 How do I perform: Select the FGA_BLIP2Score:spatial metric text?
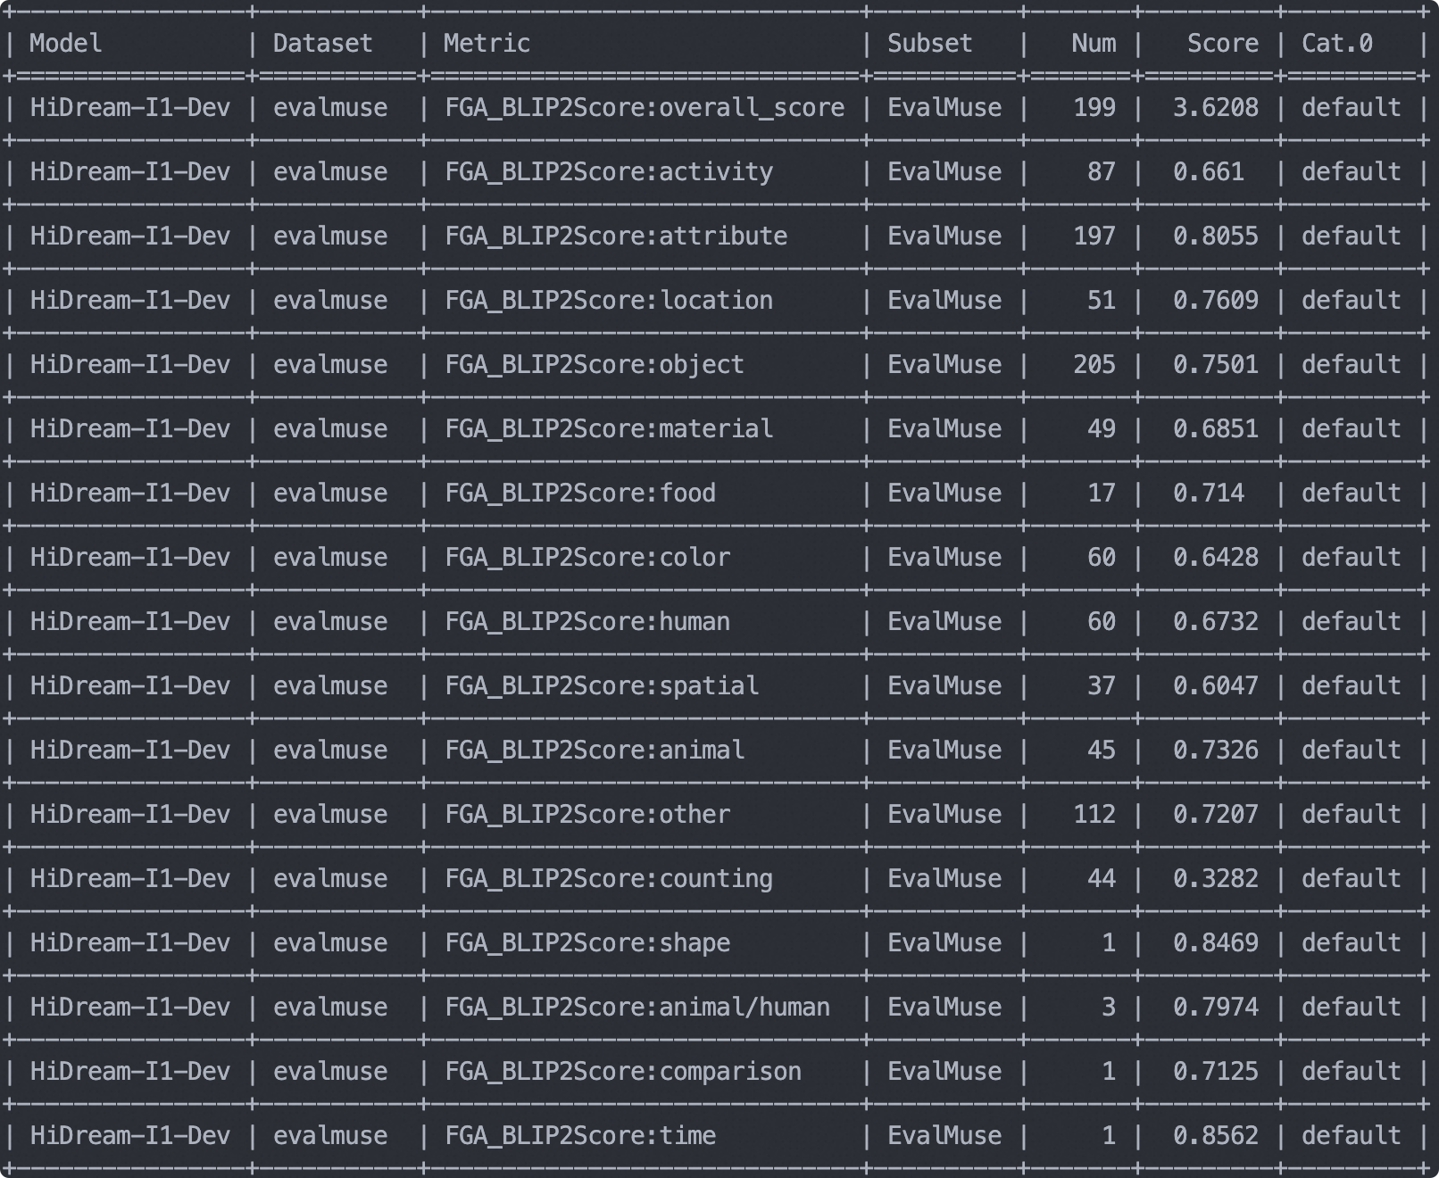tap(602, 686)
